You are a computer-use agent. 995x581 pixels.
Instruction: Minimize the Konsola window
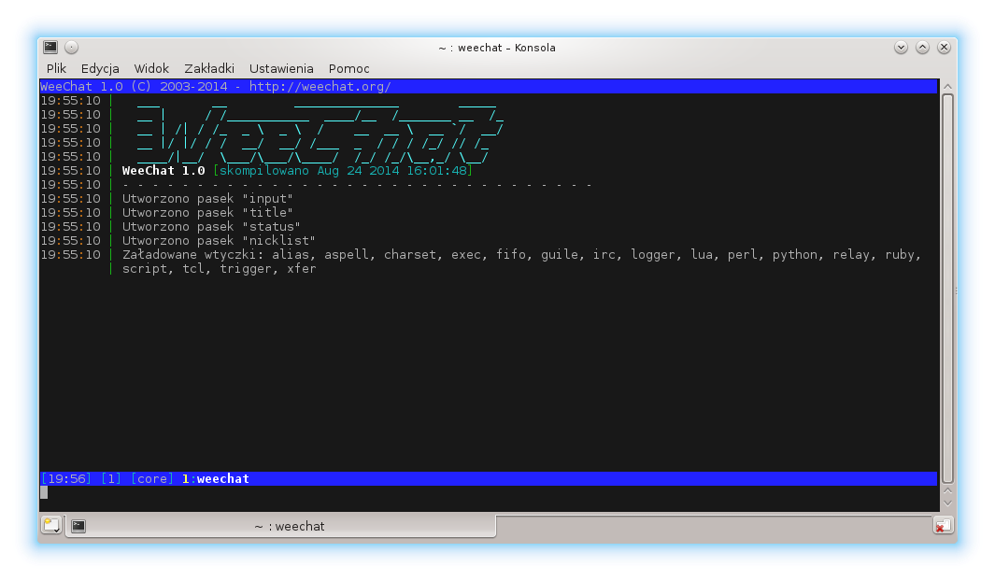901,48
